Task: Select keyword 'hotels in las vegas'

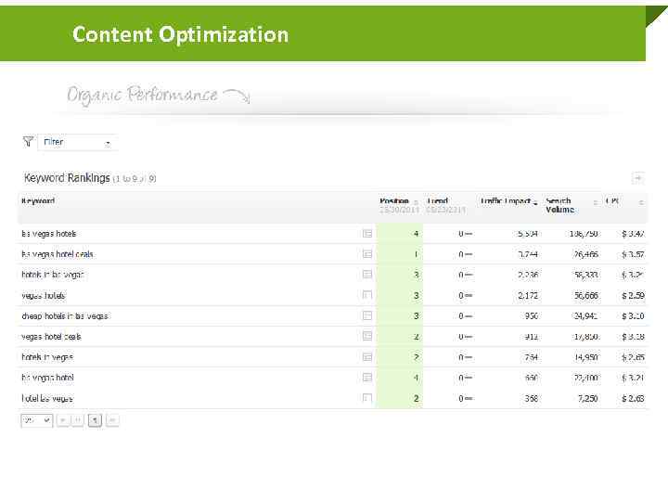Action: (52, 275)
